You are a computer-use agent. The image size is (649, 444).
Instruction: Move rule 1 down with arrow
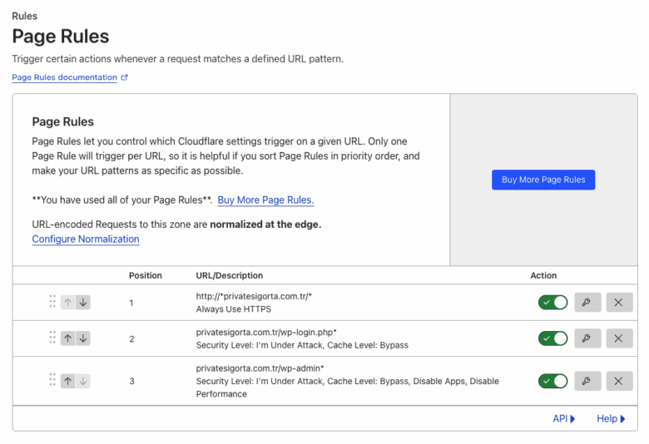click(x=82, y=303)
